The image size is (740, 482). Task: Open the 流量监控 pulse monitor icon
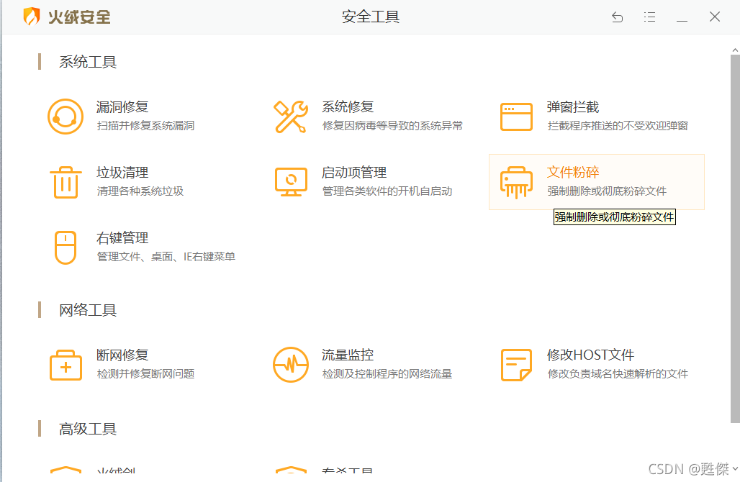pos(291,365)
